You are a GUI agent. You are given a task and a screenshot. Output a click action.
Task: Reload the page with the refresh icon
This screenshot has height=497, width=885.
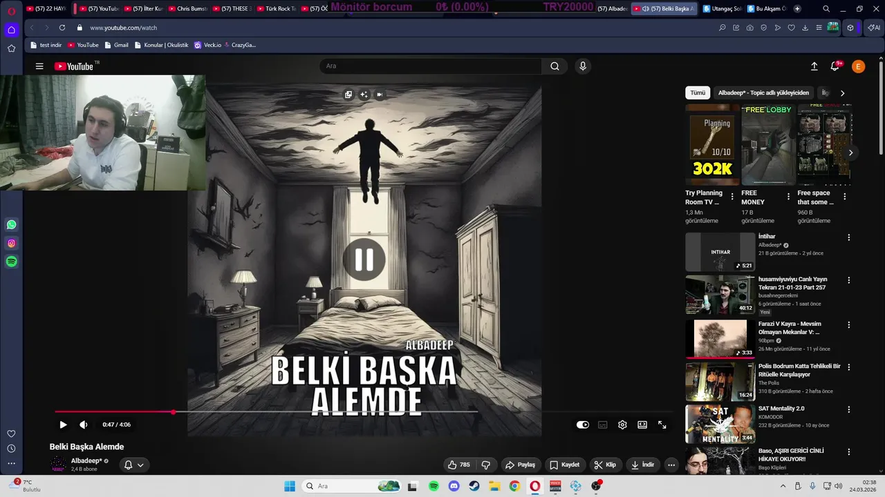pyautogui.click(x=62, y=28)
